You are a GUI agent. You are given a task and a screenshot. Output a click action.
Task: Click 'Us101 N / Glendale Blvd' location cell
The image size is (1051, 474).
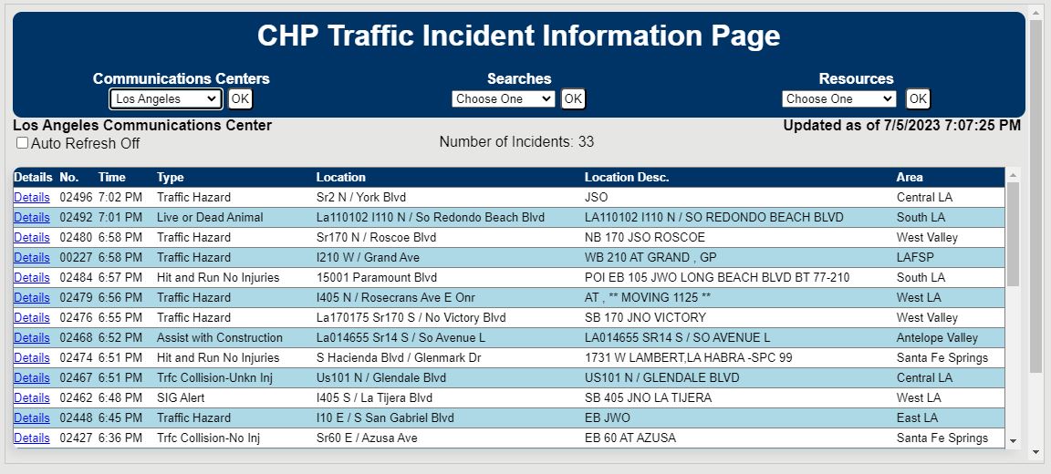pos(381,378)
